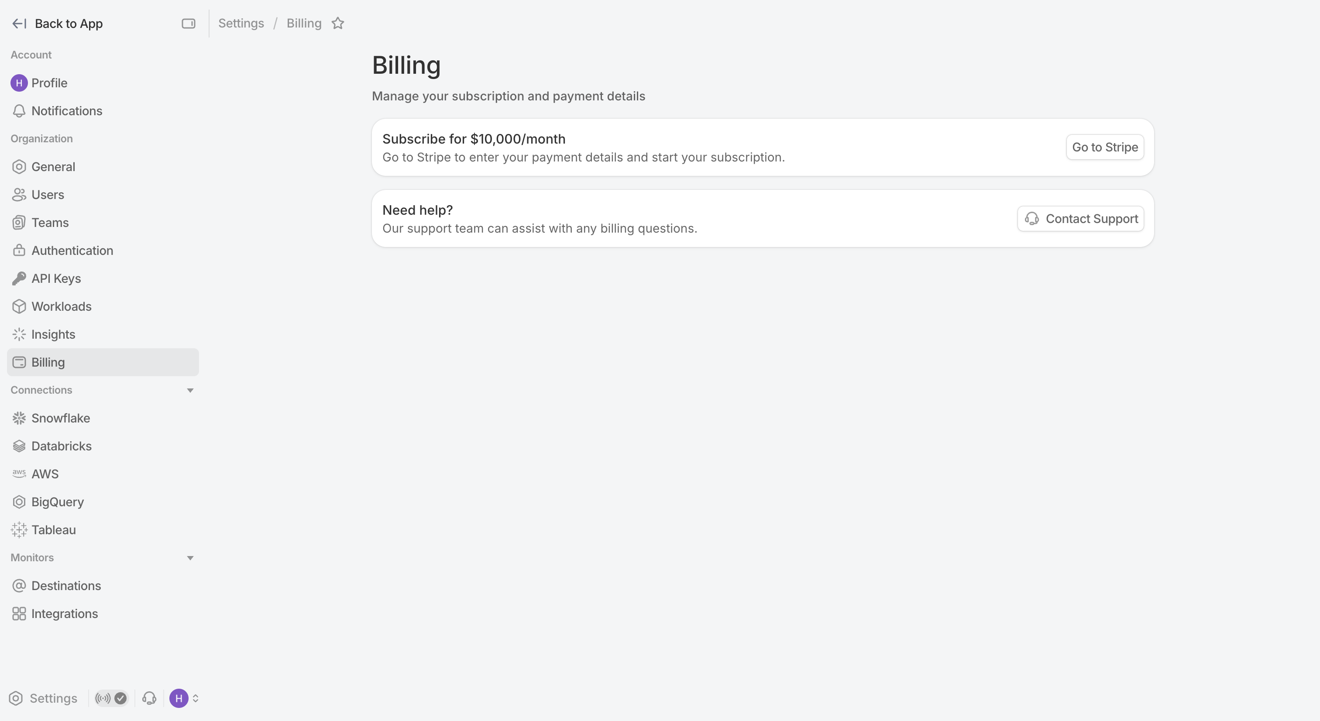The image size is (1320, 721).
Task: Click Settings breadcrumb link
Action: pyautogui.click(x=241, y=24)
